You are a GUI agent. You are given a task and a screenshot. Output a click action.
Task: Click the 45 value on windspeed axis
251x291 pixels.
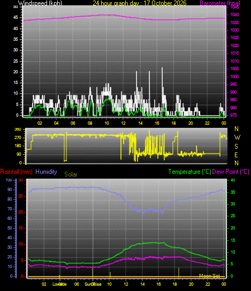(x=16, y=18)
